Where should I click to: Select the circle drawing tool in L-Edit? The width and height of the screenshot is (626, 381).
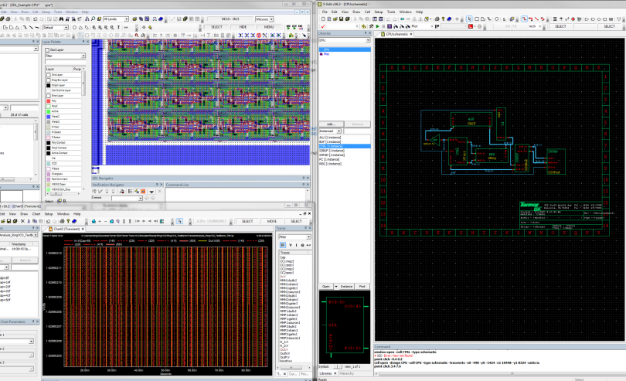pyautogui.click(x=74, y=27)
